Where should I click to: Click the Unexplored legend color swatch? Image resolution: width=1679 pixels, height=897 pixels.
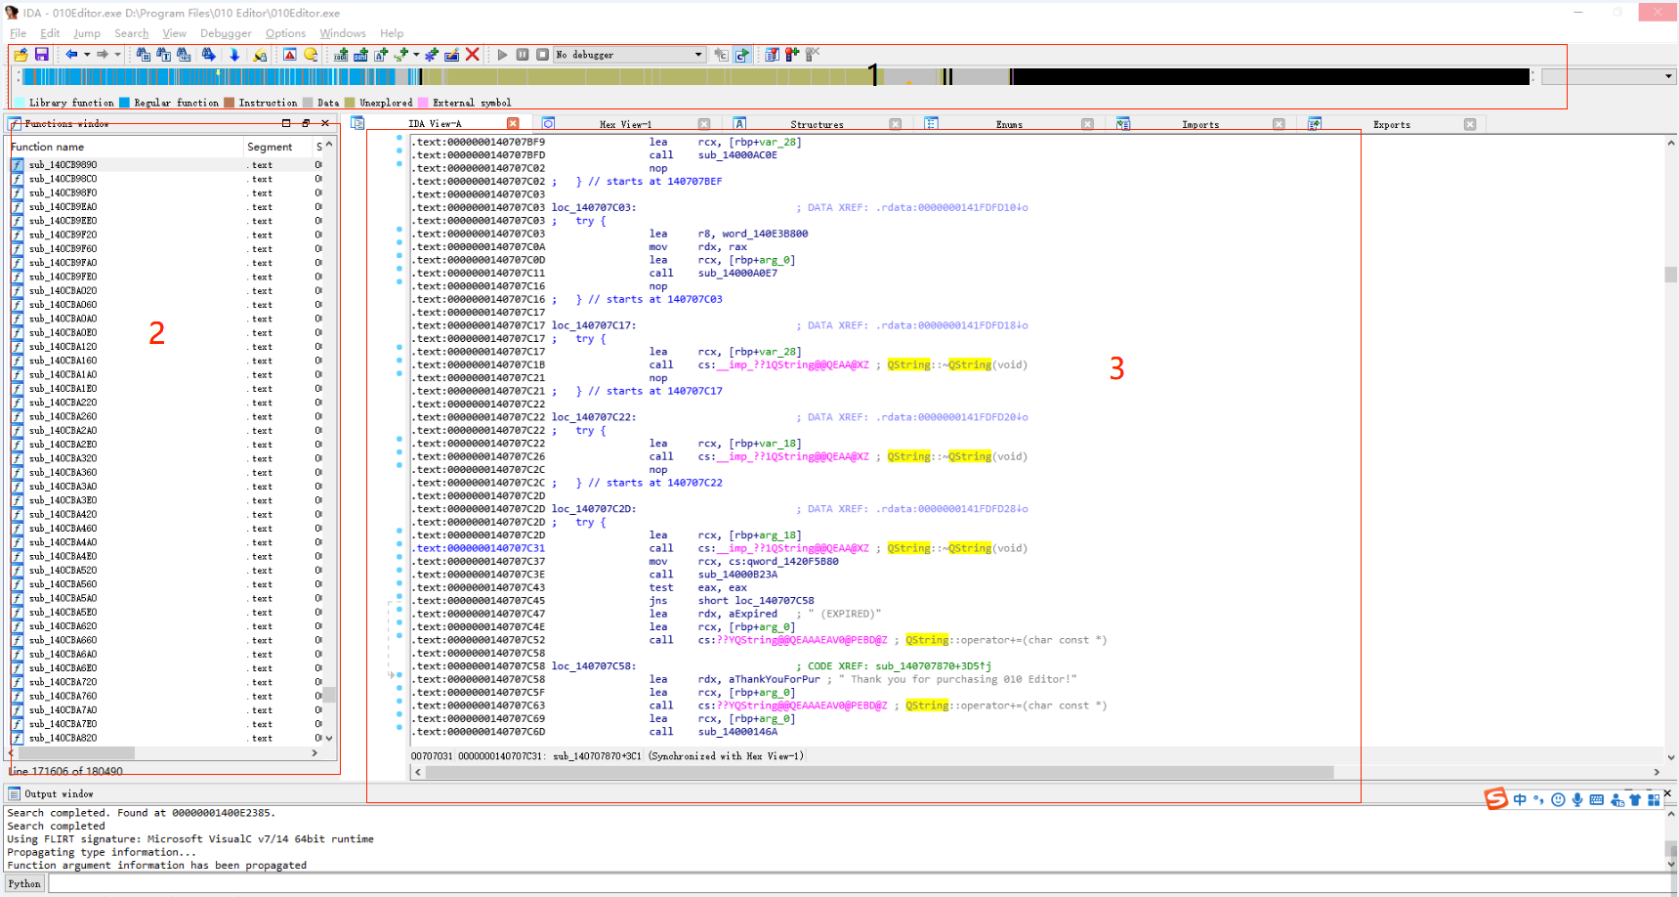pos(350,102)
